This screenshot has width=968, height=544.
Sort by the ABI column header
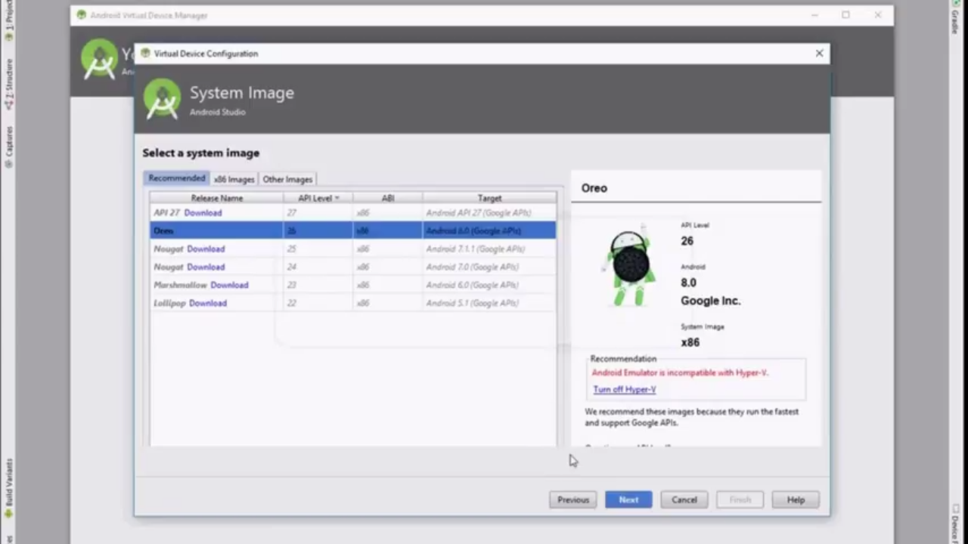(x=388, y=198)
